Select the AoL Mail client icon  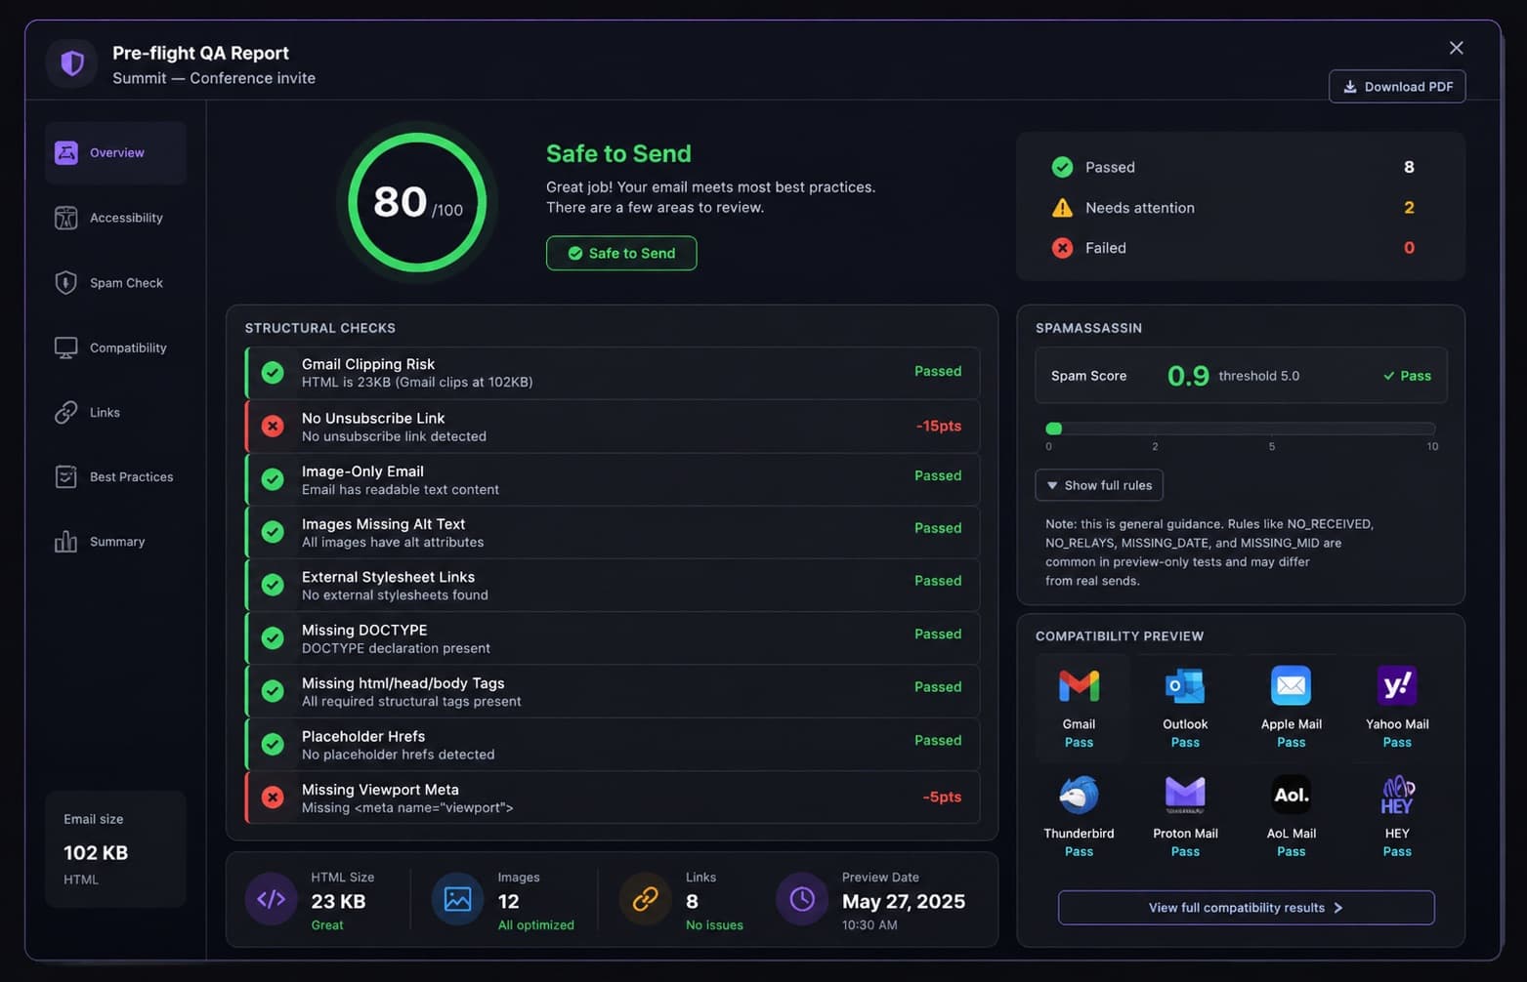pyautogui.click(x=1291, y=795)
